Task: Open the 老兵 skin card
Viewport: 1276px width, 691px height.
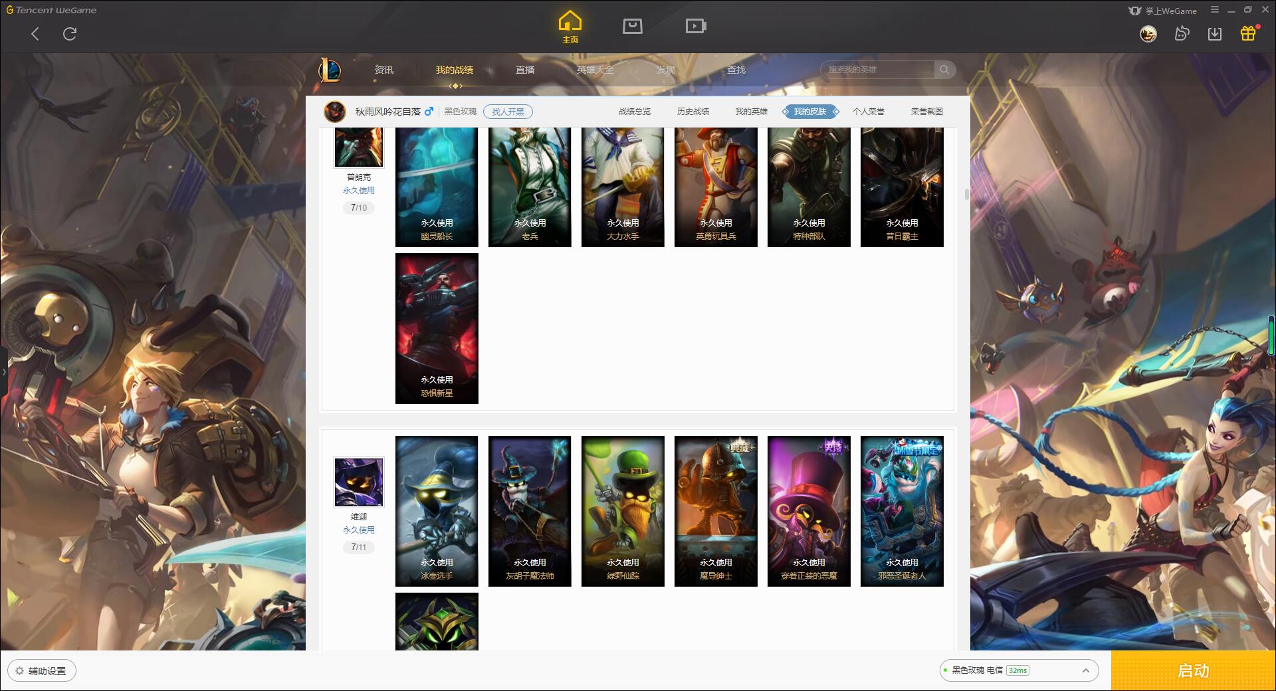Action: [530, 187]
